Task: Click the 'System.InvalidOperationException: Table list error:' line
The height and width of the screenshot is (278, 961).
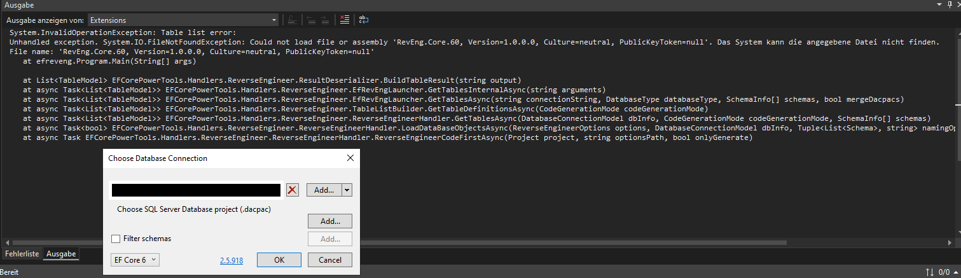Action: 123,32
